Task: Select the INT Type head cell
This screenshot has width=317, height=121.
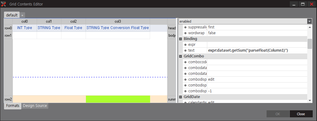Action: coord(25,28)
